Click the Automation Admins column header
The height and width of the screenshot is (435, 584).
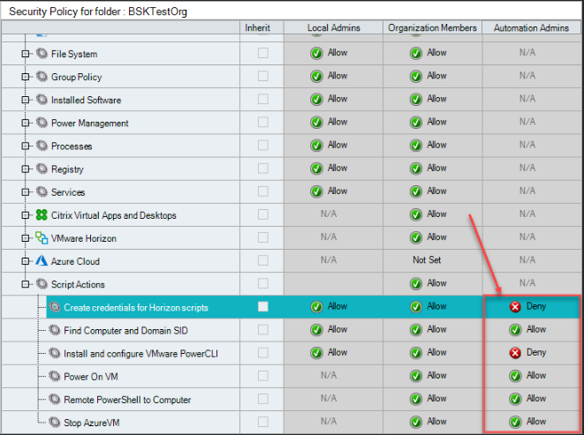coord(532,28)
